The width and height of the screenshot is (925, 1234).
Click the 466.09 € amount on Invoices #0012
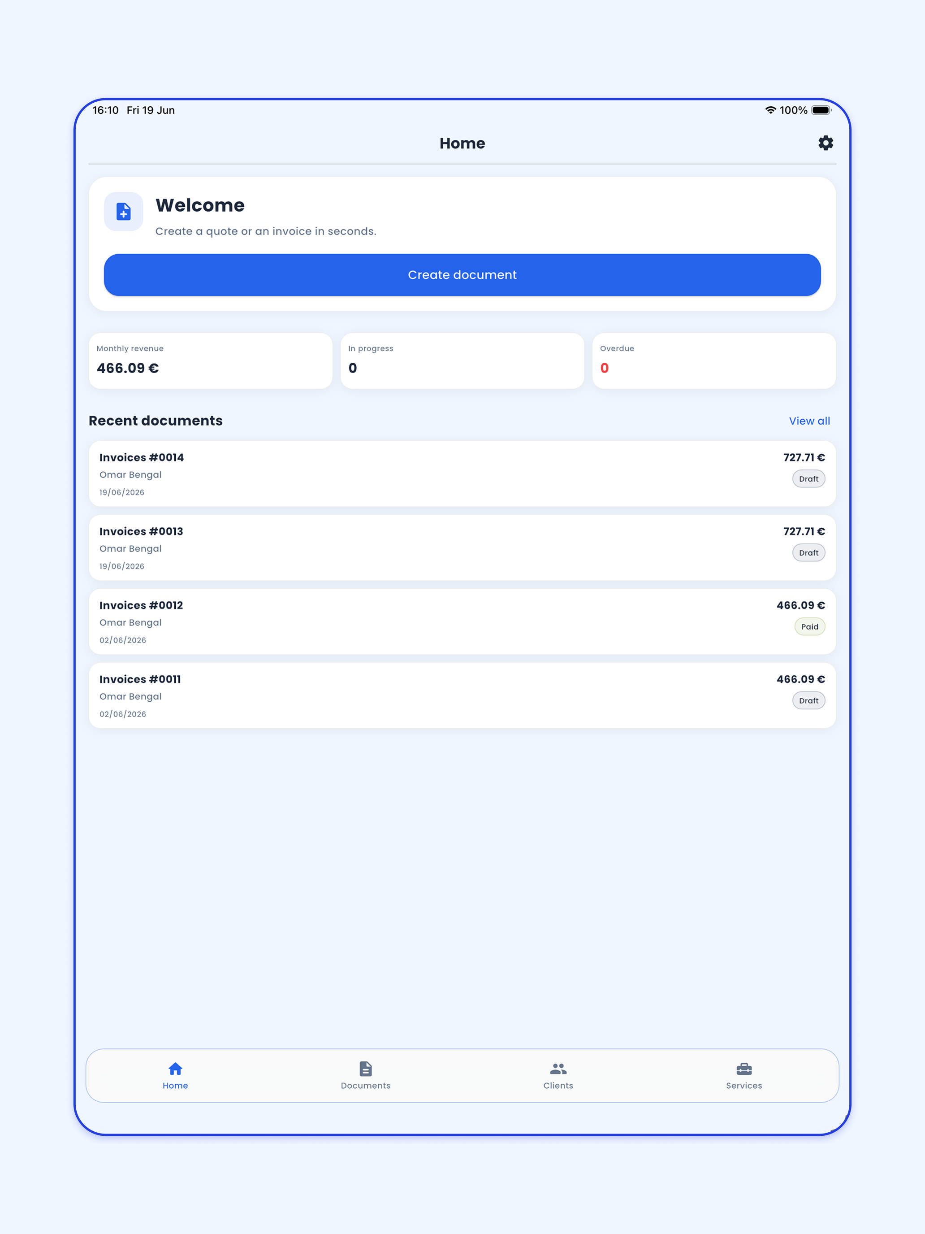pyautogui.click(x=801, y=605)
